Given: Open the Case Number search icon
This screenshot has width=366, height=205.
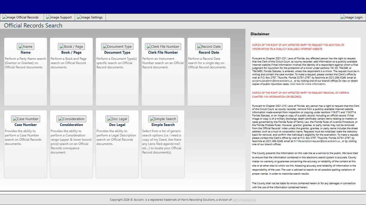Looking at the screenshot, I should 25,119.
